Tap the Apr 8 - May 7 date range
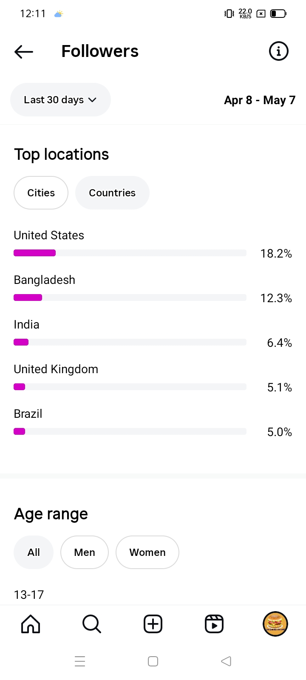 pos(260,100)
